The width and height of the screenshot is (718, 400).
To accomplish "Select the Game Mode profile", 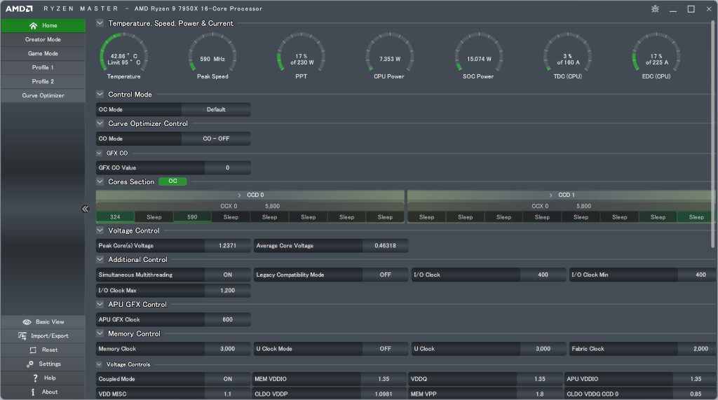I will pyautogui.click(x=43, y=54).
